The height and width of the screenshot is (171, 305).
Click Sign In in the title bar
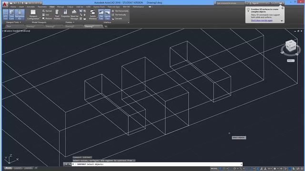(255, 3)
